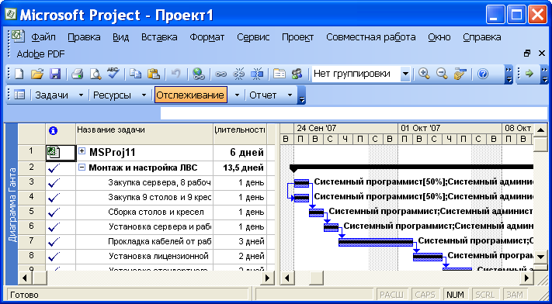The height and width of the screenshot is (304, 552).
Task: Click the Отслеживание guide button
Action: coord(190,95)
